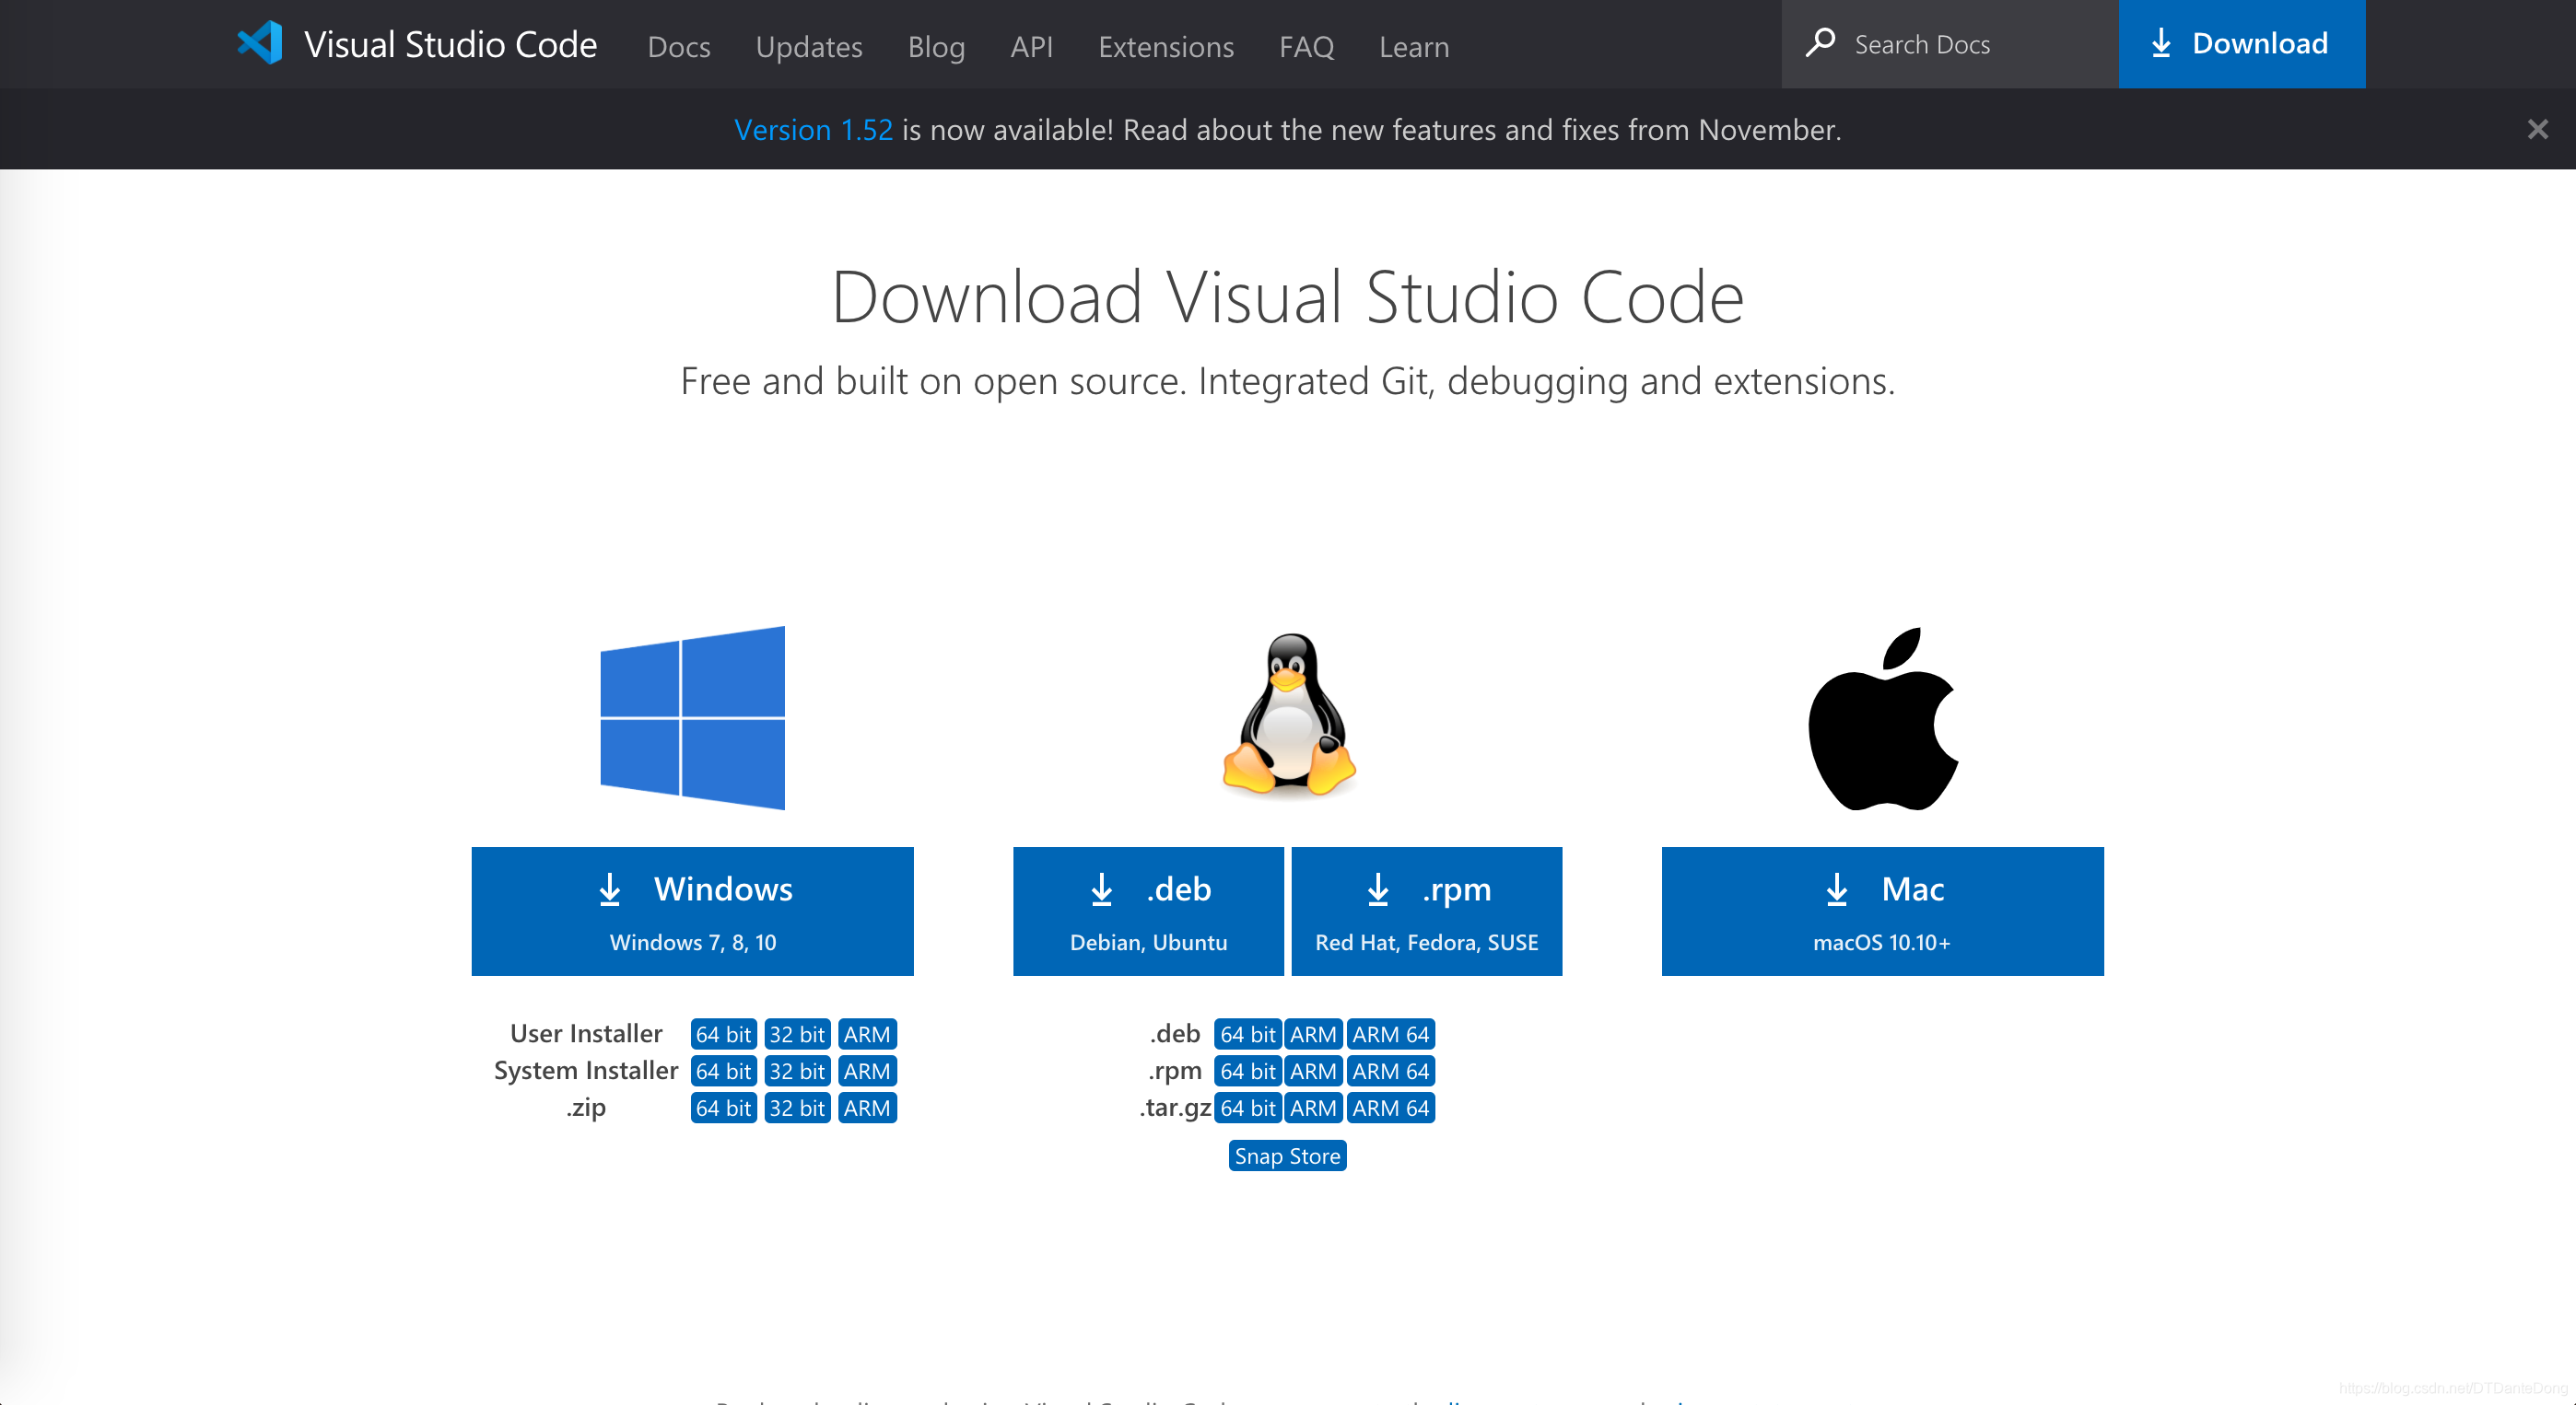2576x1405 pixels.
Task: Choose Linux .rpm 64 bit
Action: tap(1248, 1071)
